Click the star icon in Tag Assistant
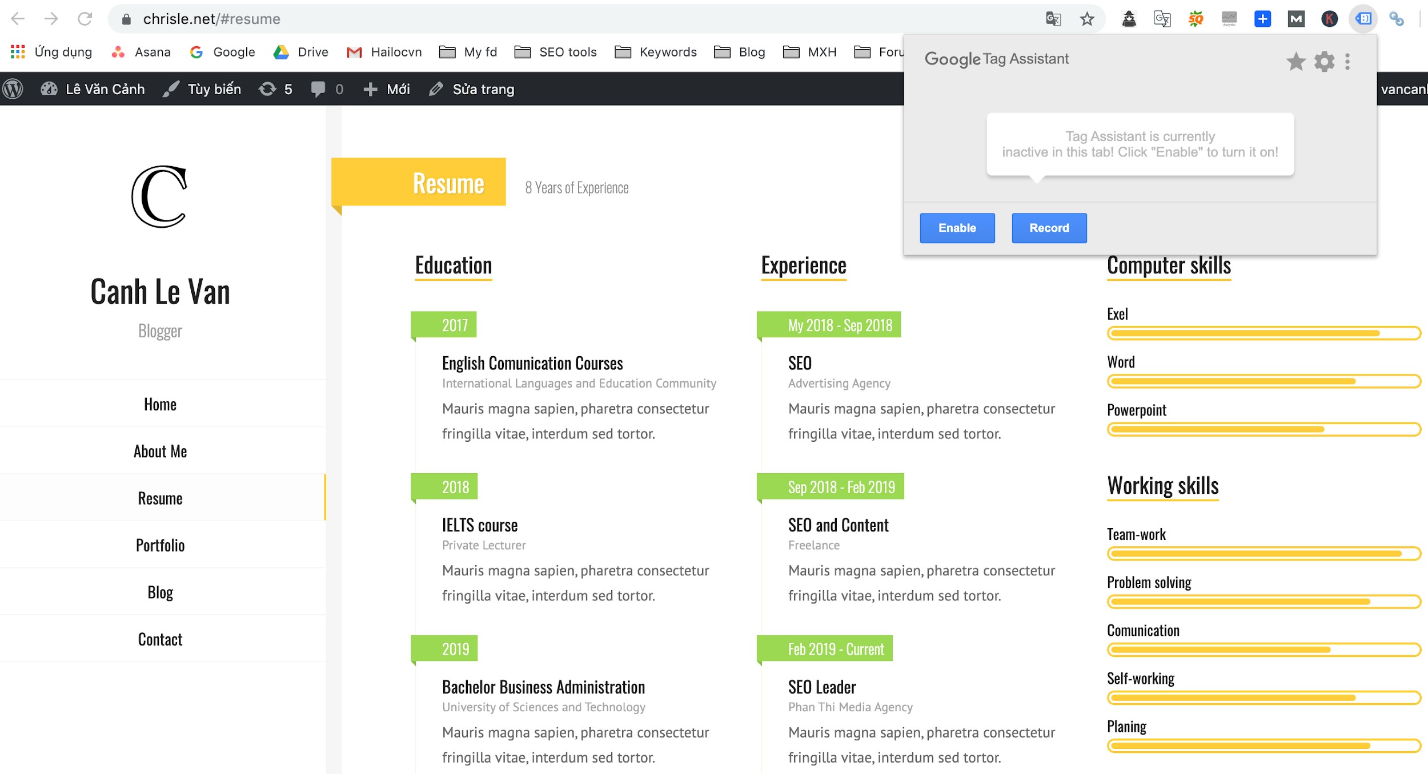1428x774 pixels. coord(1295,61)
